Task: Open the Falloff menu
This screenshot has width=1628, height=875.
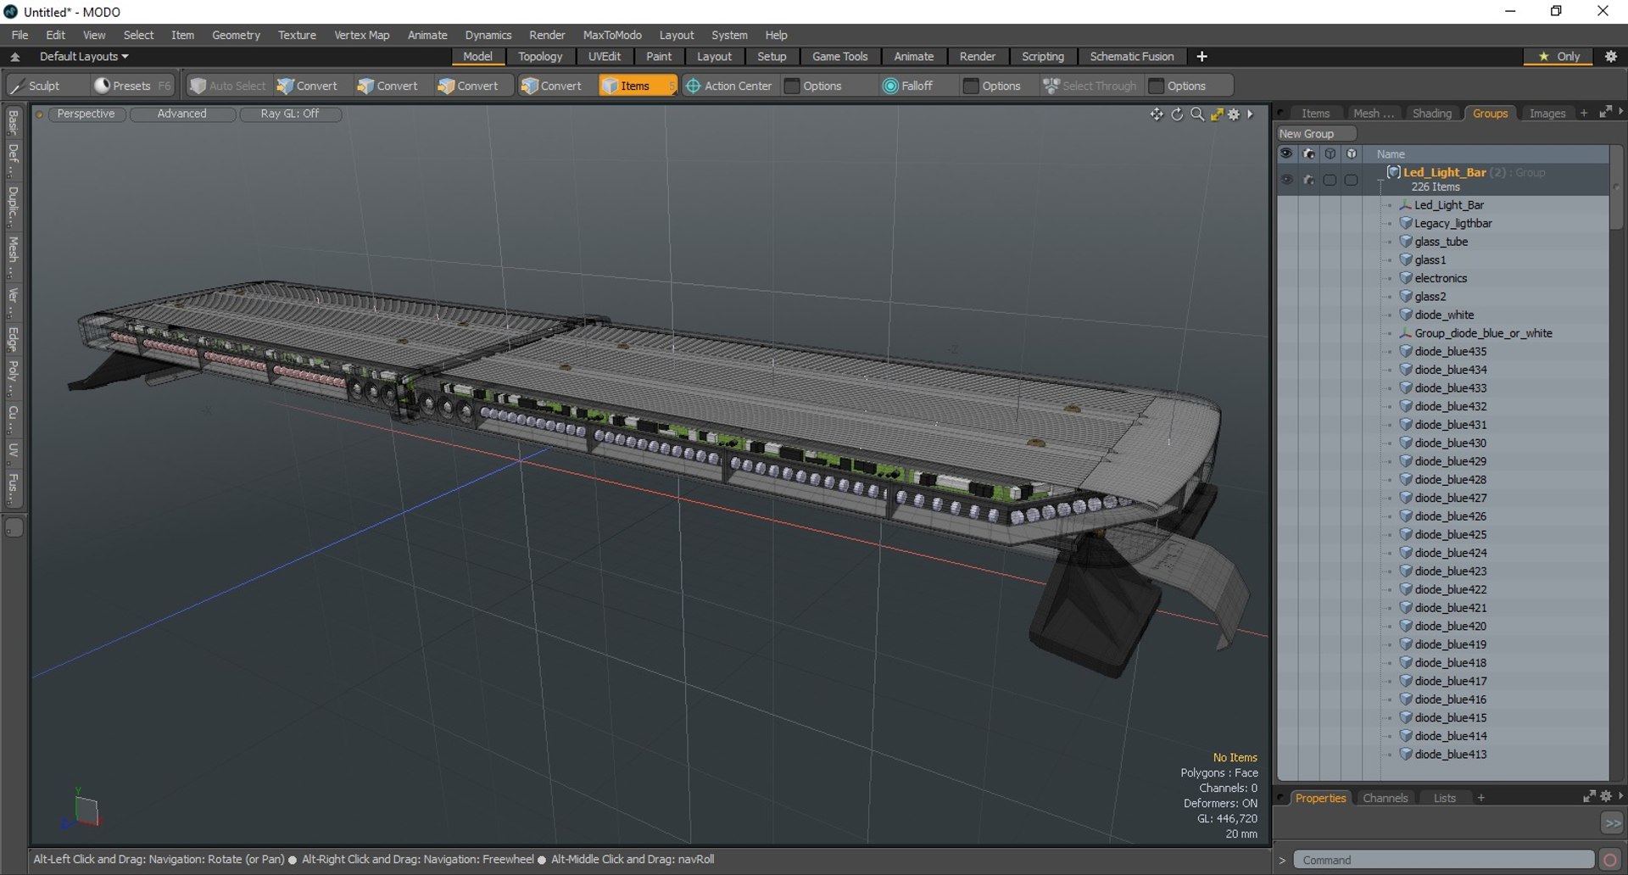Action: point(907,86)
